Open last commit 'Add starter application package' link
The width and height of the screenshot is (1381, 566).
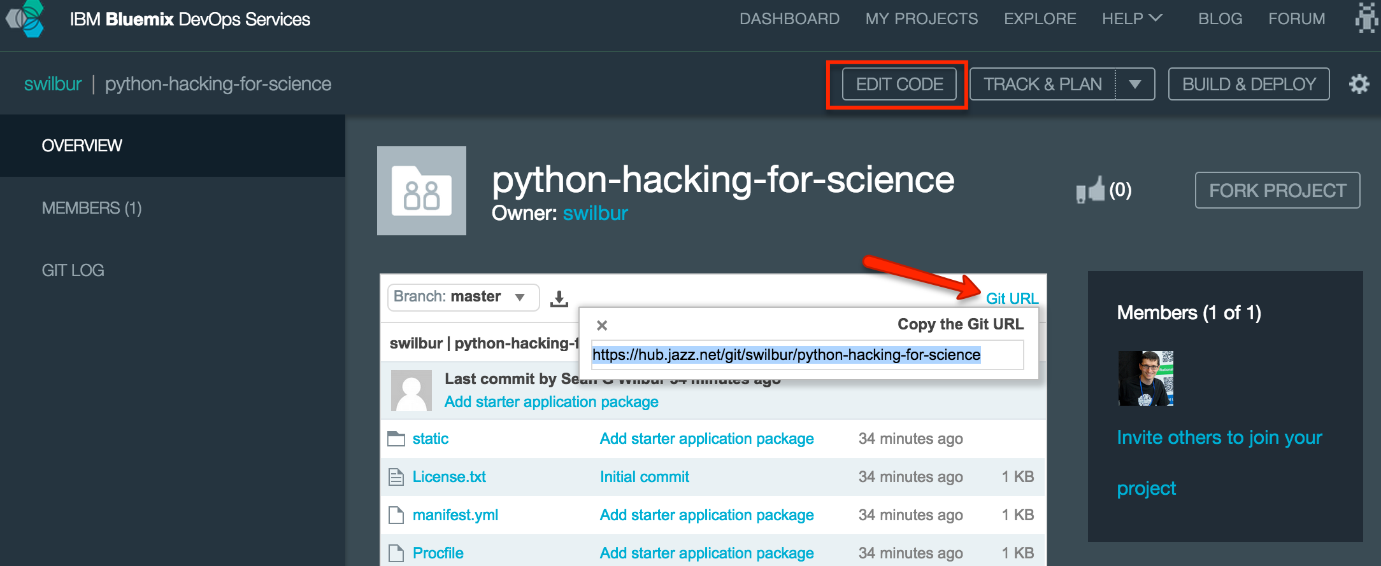552,402
